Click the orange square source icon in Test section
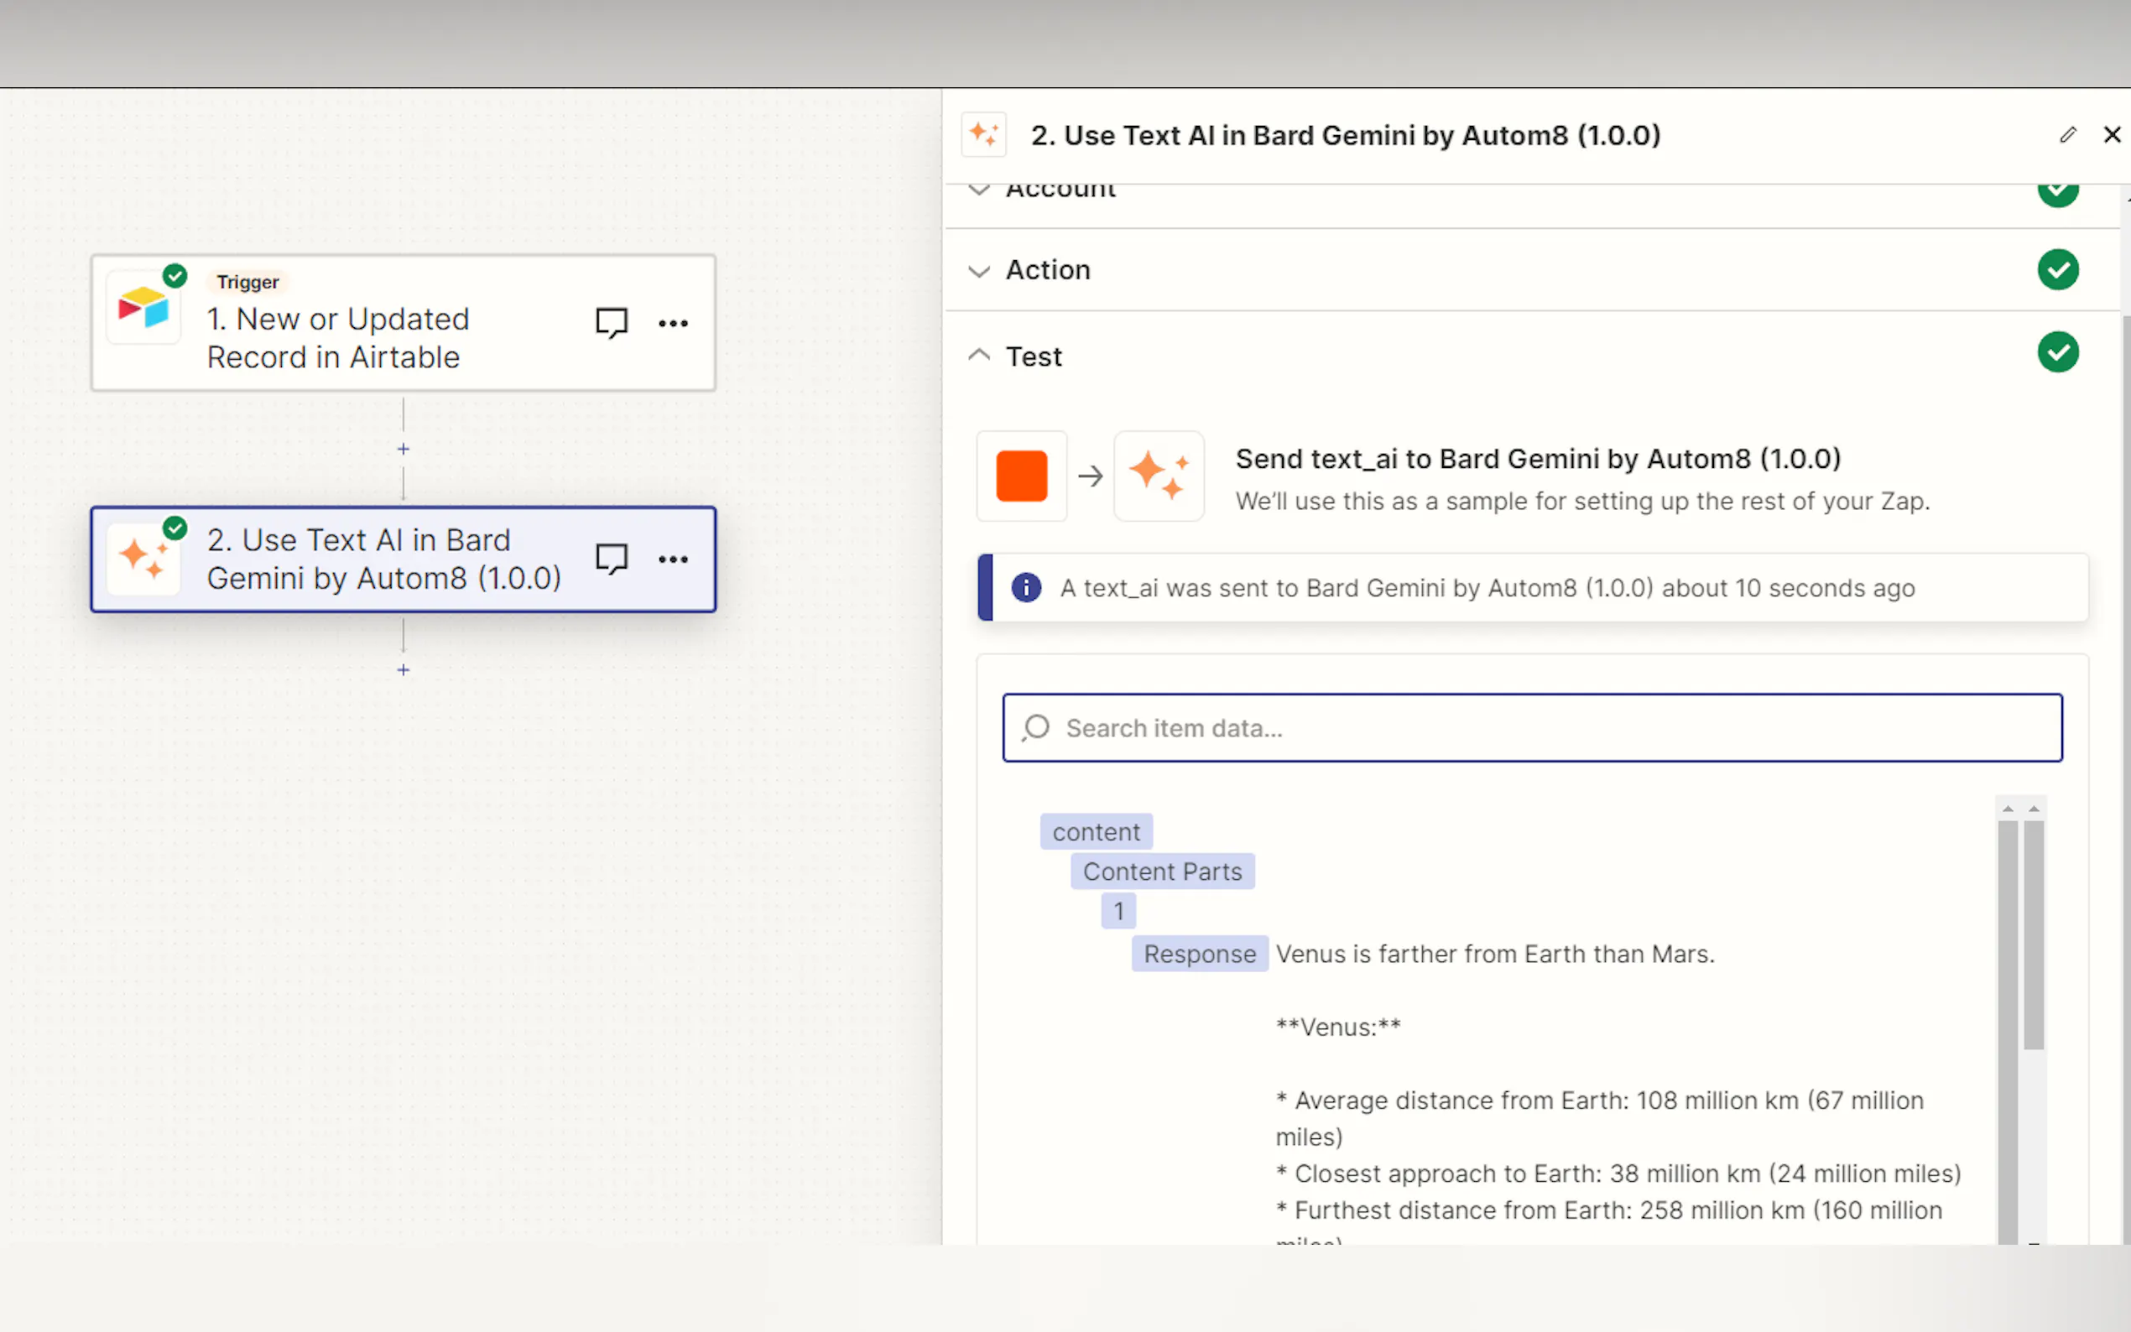Screen dimensions: 2131x1332 point(1021,476)
